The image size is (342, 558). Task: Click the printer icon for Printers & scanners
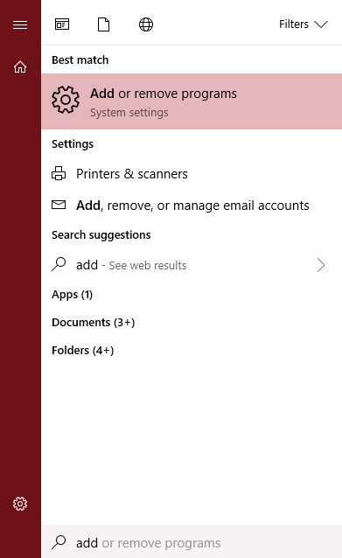pos(59,174)
